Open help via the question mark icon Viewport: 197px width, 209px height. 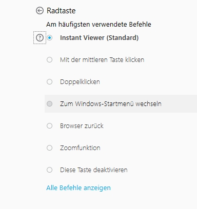pos(40,37)
